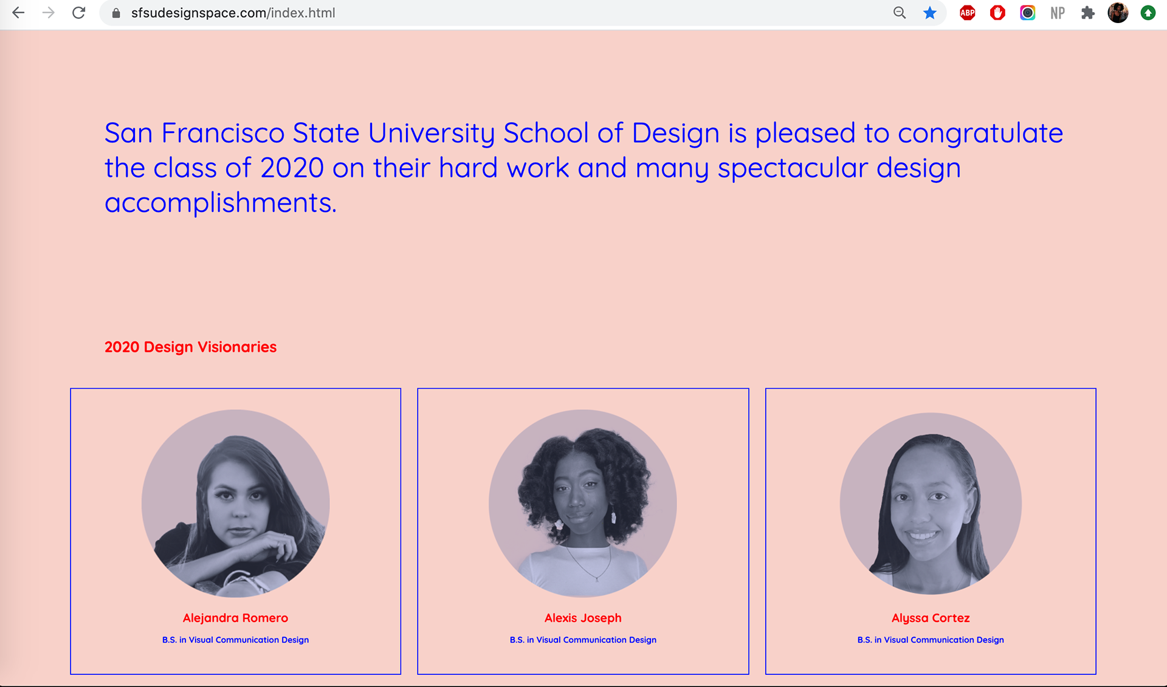Open Alexis Joseph's portrait photo
Image resolution: width=1167 pixels, height=687 pixels.
click(x=583, y=504)
